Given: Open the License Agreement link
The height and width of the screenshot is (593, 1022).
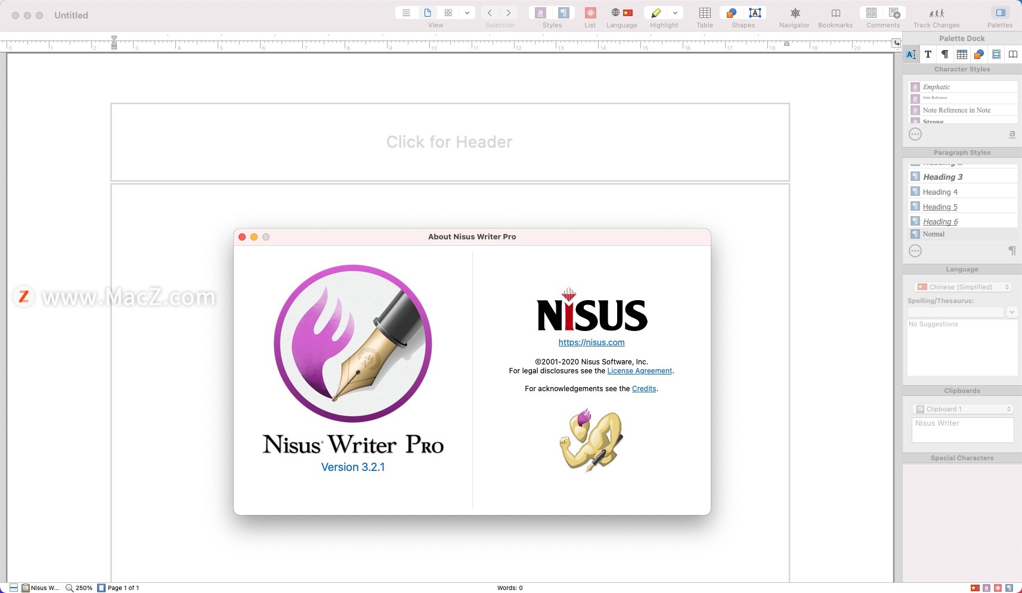Looking at the screenshot, I should [x=639, y=371].
